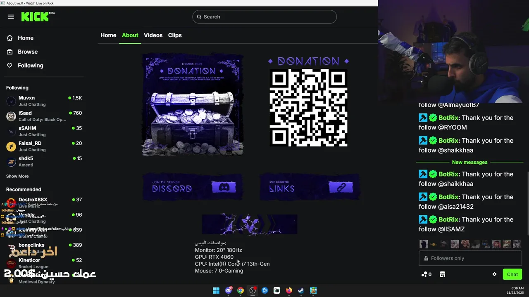The width and height of the screenshot is (529, 297).
Task: Click BotRix name in the @RYOOM message
Action: [x=448, y=118]
